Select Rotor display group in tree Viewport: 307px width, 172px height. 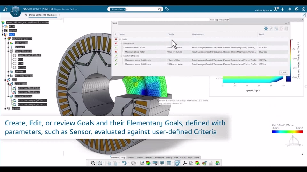coord(20,59)
